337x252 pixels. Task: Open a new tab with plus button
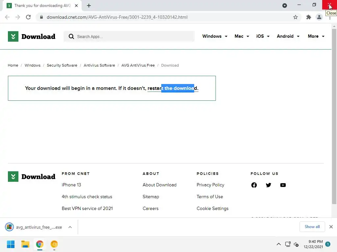point(89,6)
